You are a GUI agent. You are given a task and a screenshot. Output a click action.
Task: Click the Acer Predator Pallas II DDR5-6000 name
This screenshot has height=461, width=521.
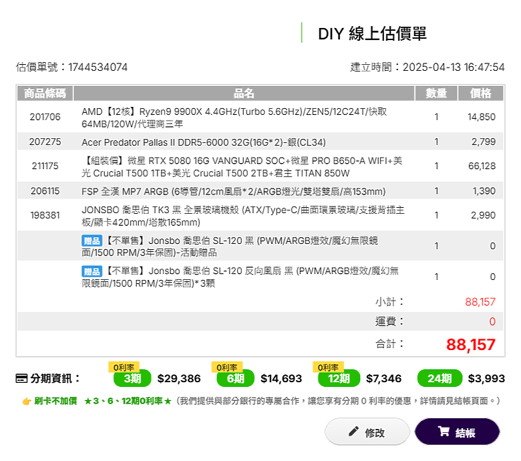[x=203, y=142]
